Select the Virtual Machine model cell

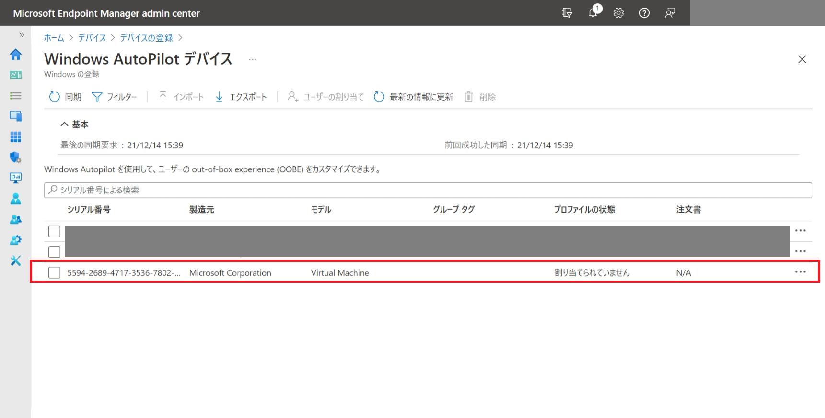pos(340,273)
